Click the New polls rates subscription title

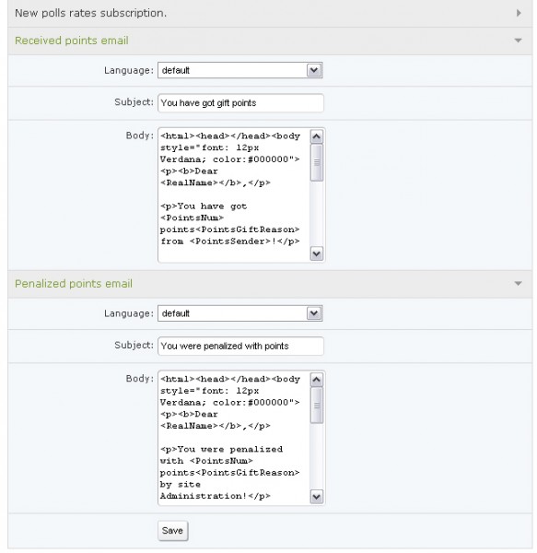point(90,13)
